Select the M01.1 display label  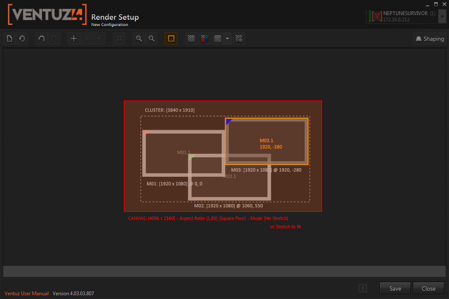pos(183,152)
